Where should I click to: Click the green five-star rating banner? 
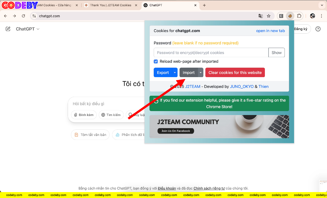point(219,103)
